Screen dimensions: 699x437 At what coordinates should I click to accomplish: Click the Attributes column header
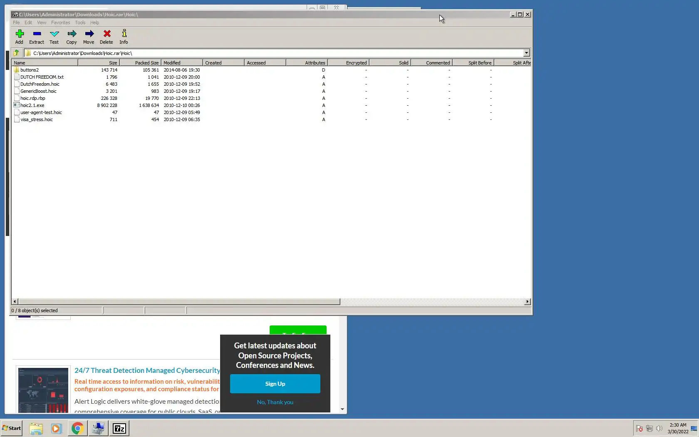pos(307,63)
